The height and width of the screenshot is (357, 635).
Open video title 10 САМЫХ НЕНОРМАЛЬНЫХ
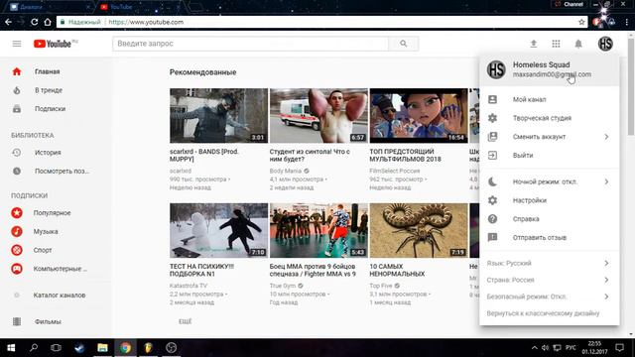(397, 270)
